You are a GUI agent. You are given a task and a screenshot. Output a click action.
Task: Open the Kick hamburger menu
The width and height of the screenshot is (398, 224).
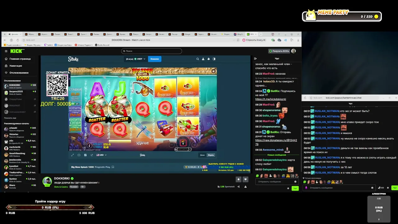6,51
